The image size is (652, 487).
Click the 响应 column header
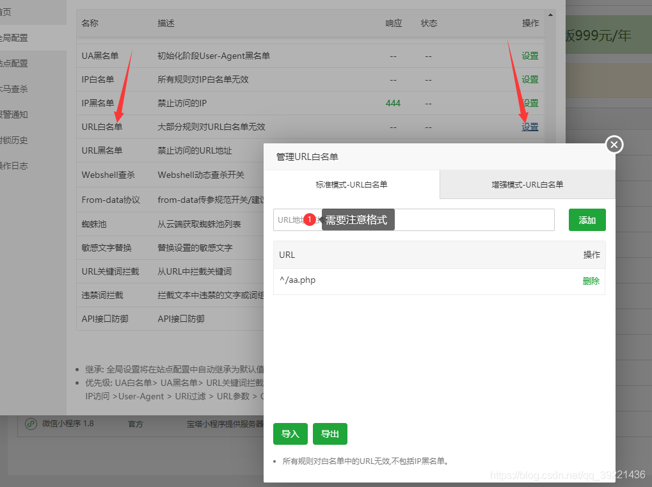tap(394, 23)
